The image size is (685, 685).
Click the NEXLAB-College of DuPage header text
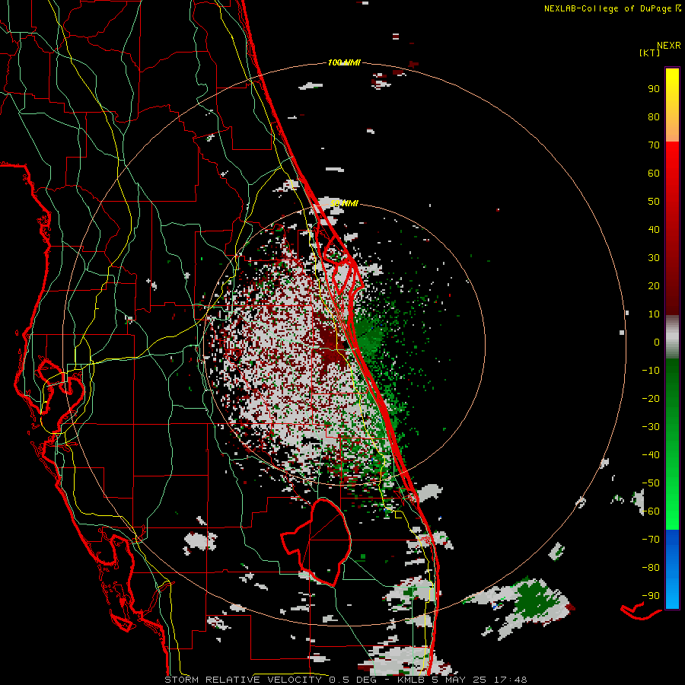(x=613, y=8)
